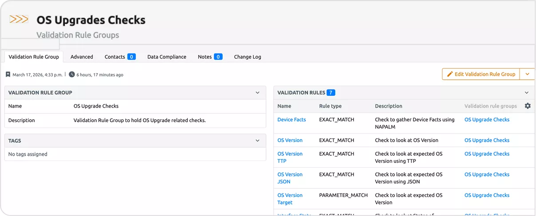
Task: Open dropdown arrow beside Edit Validation Rule Group
Action: [x=527, y=74]
